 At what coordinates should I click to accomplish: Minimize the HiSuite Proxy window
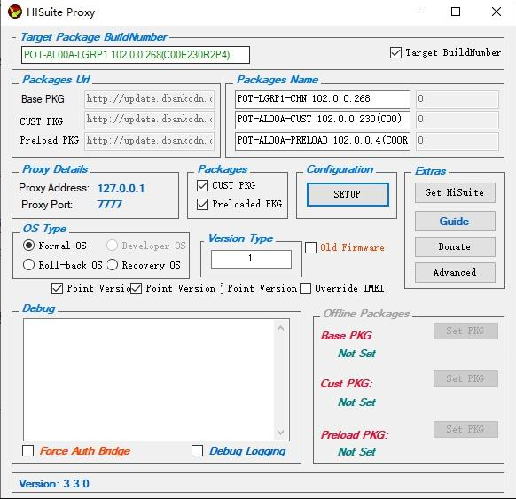[x=416, y=12]
